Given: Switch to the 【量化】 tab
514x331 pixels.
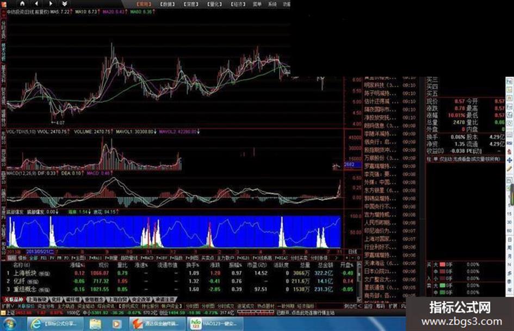Looking at the screenshot, I should coord(214,4).
